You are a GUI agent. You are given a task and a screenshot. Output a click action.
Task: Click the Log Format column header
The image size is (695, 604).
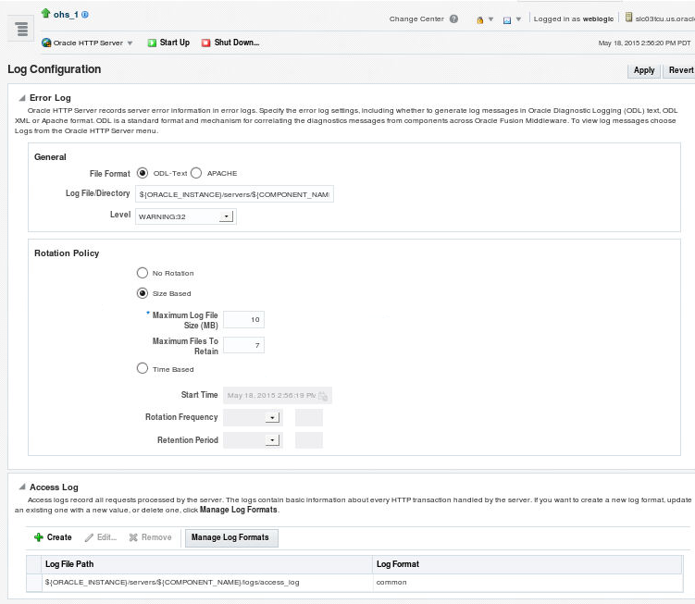(x=527, y=564)
